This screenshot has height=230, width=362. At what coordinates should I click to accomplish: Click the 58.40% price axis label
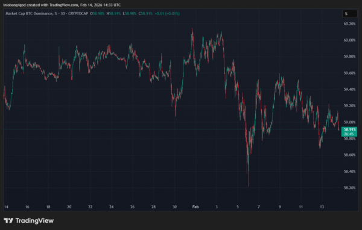(349, 172)
